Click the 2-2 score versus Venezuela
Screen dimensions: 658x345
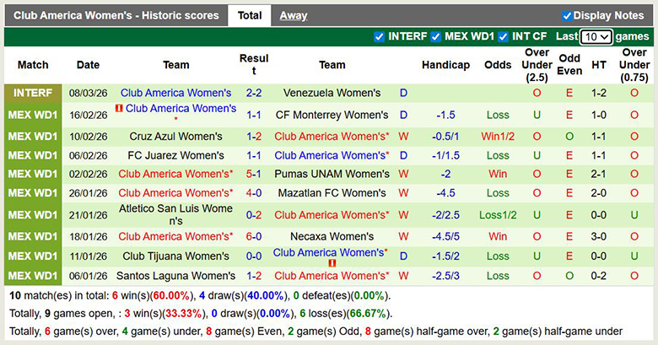tap(254, 93)
